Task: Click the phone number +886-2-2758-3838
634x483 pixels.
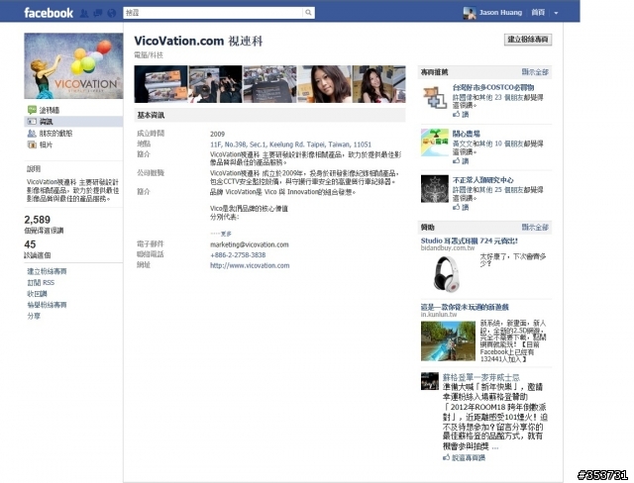Action: (238, 254)
